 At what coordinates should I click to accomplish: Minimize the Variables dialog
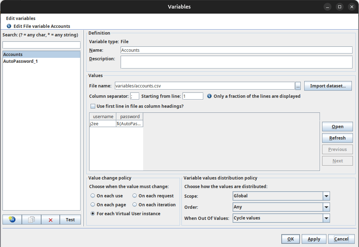click(x=328, y=7)
